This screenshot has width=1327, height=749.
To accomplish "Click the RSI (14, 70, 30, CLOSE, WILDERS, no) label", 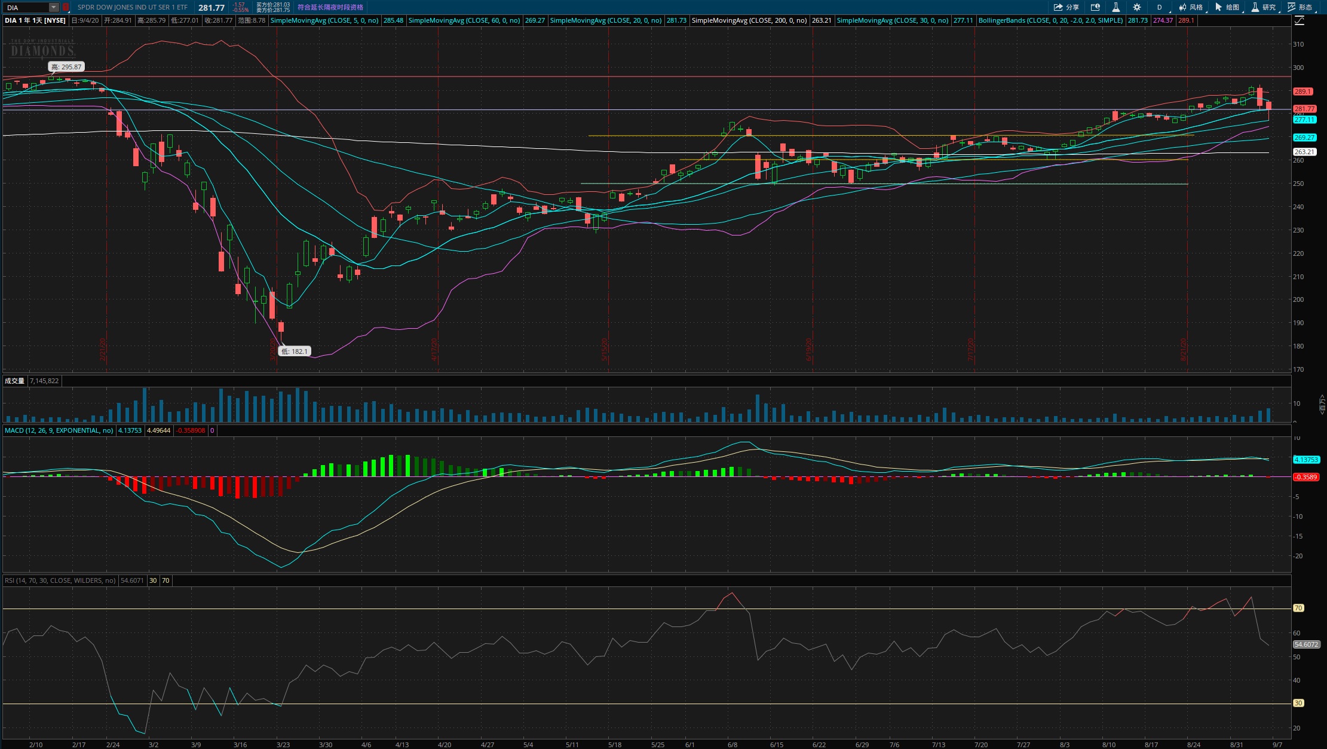I will point(60,580).
